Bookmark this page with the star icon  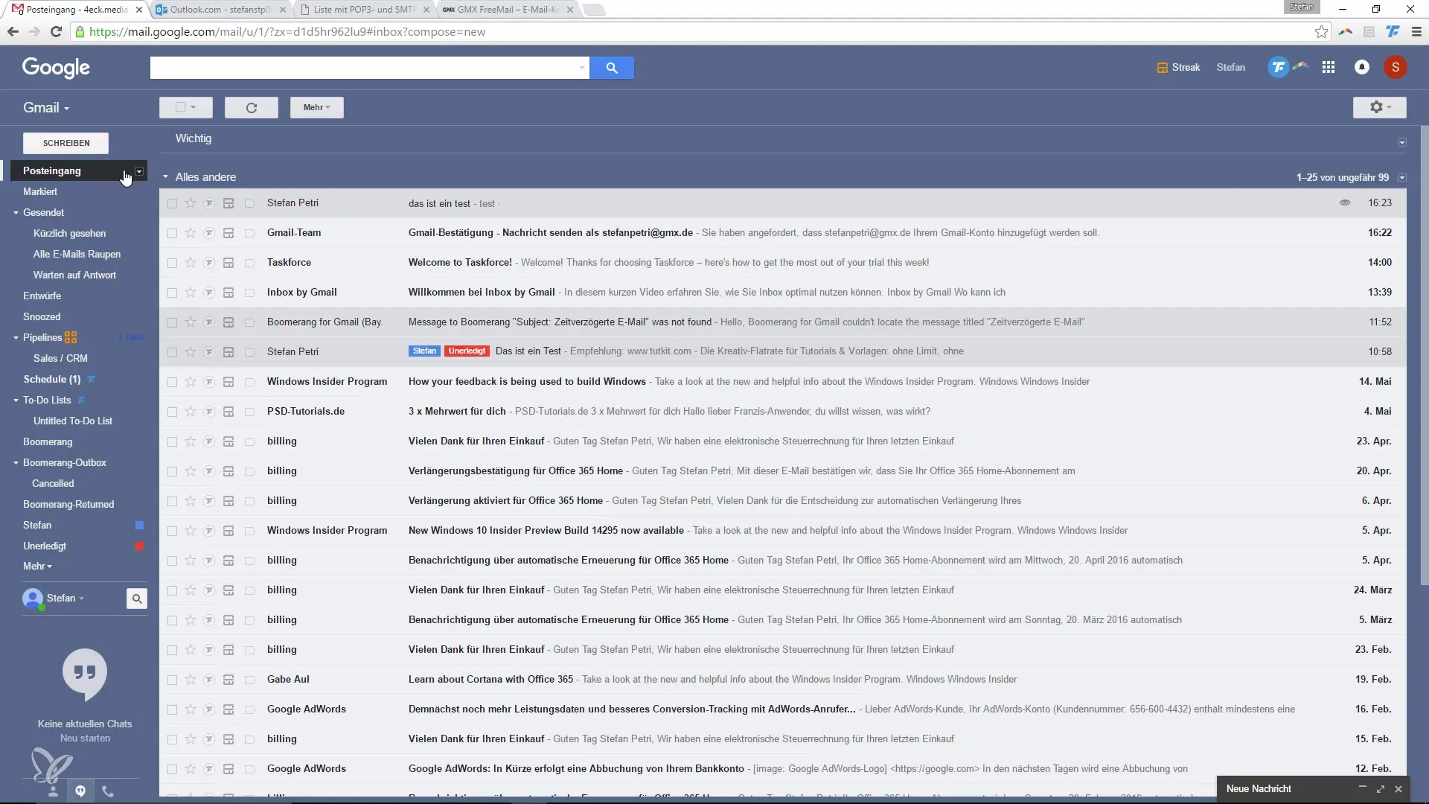(x=1321, y=32)
